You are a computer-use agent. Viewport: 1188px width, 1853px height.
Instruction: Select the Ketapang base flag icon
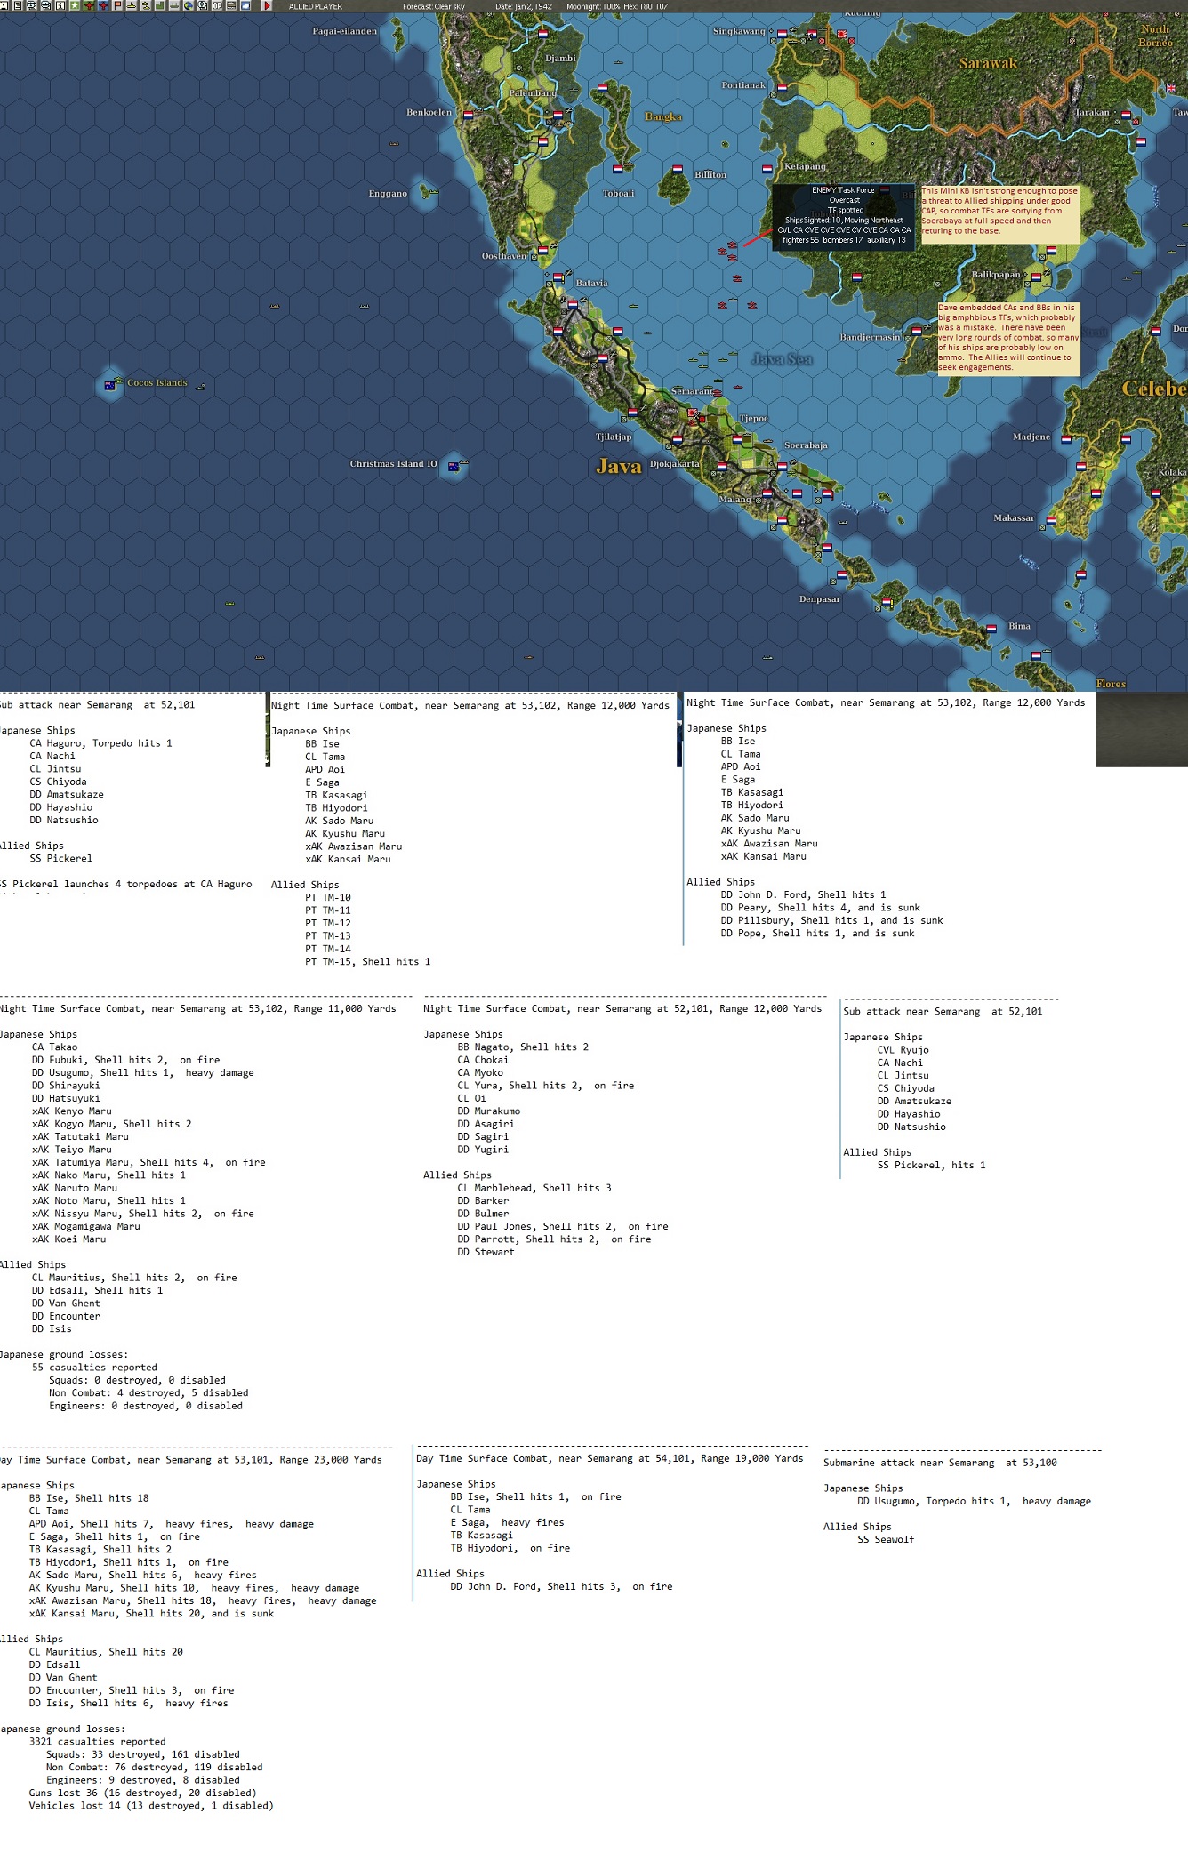(x=767, y=168)
